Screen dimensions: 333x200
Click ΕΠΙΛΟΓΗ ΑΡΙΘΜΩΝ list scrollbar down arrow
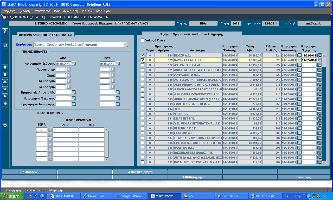(x=106, y=159)
